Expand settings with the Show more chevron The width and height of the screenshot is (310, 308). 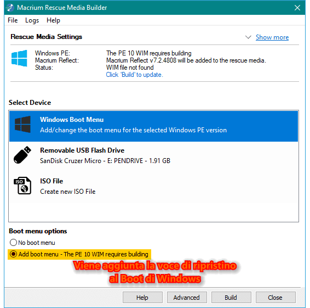[x=248, y=37]
